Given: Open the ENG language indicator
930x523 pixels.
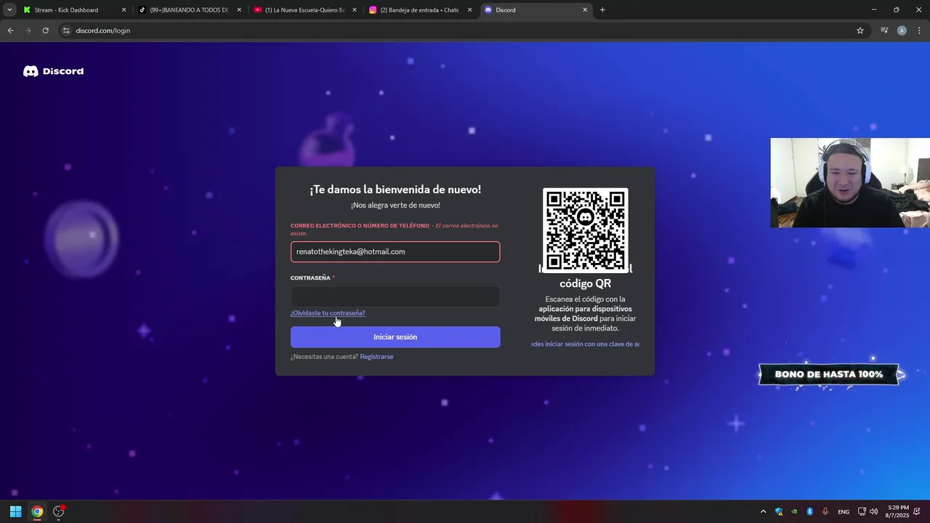Looking at the screenshot, I should click(x=844, y=511).
